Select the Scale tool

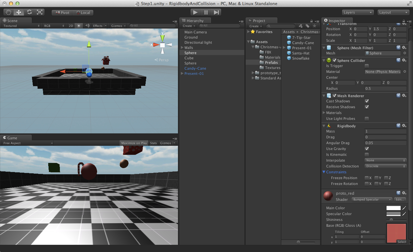point(40,12)
